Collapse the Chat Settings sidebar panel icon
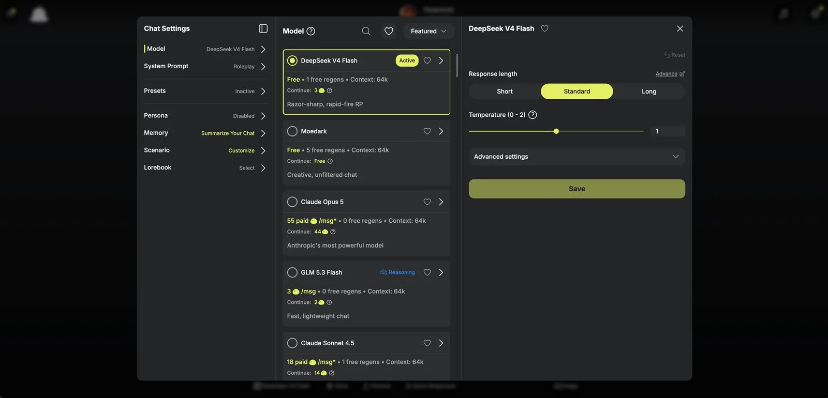This screenshot has width=828, height=398. click(263, 28)
